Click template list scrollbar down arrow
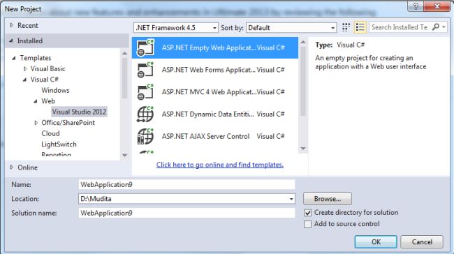454x254 pixels. [303, 149]
